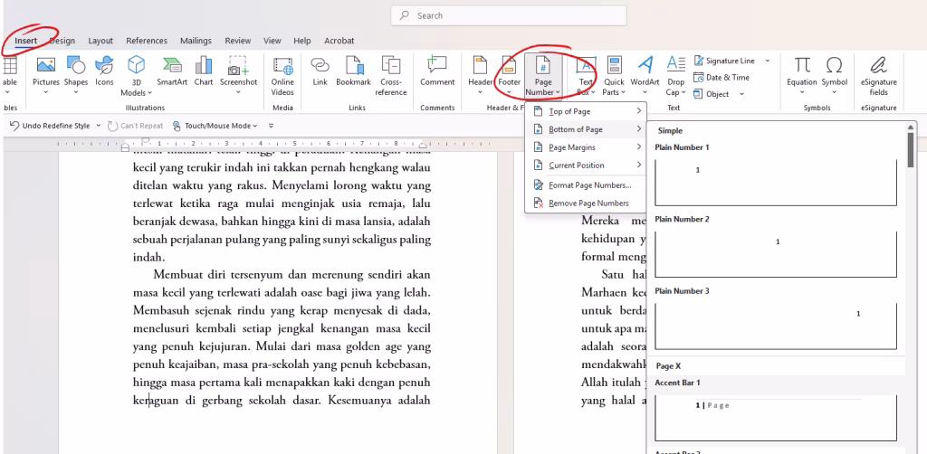Add a Drop Cap
This screenshot has height=454, width=927.
tap(675, 76)
